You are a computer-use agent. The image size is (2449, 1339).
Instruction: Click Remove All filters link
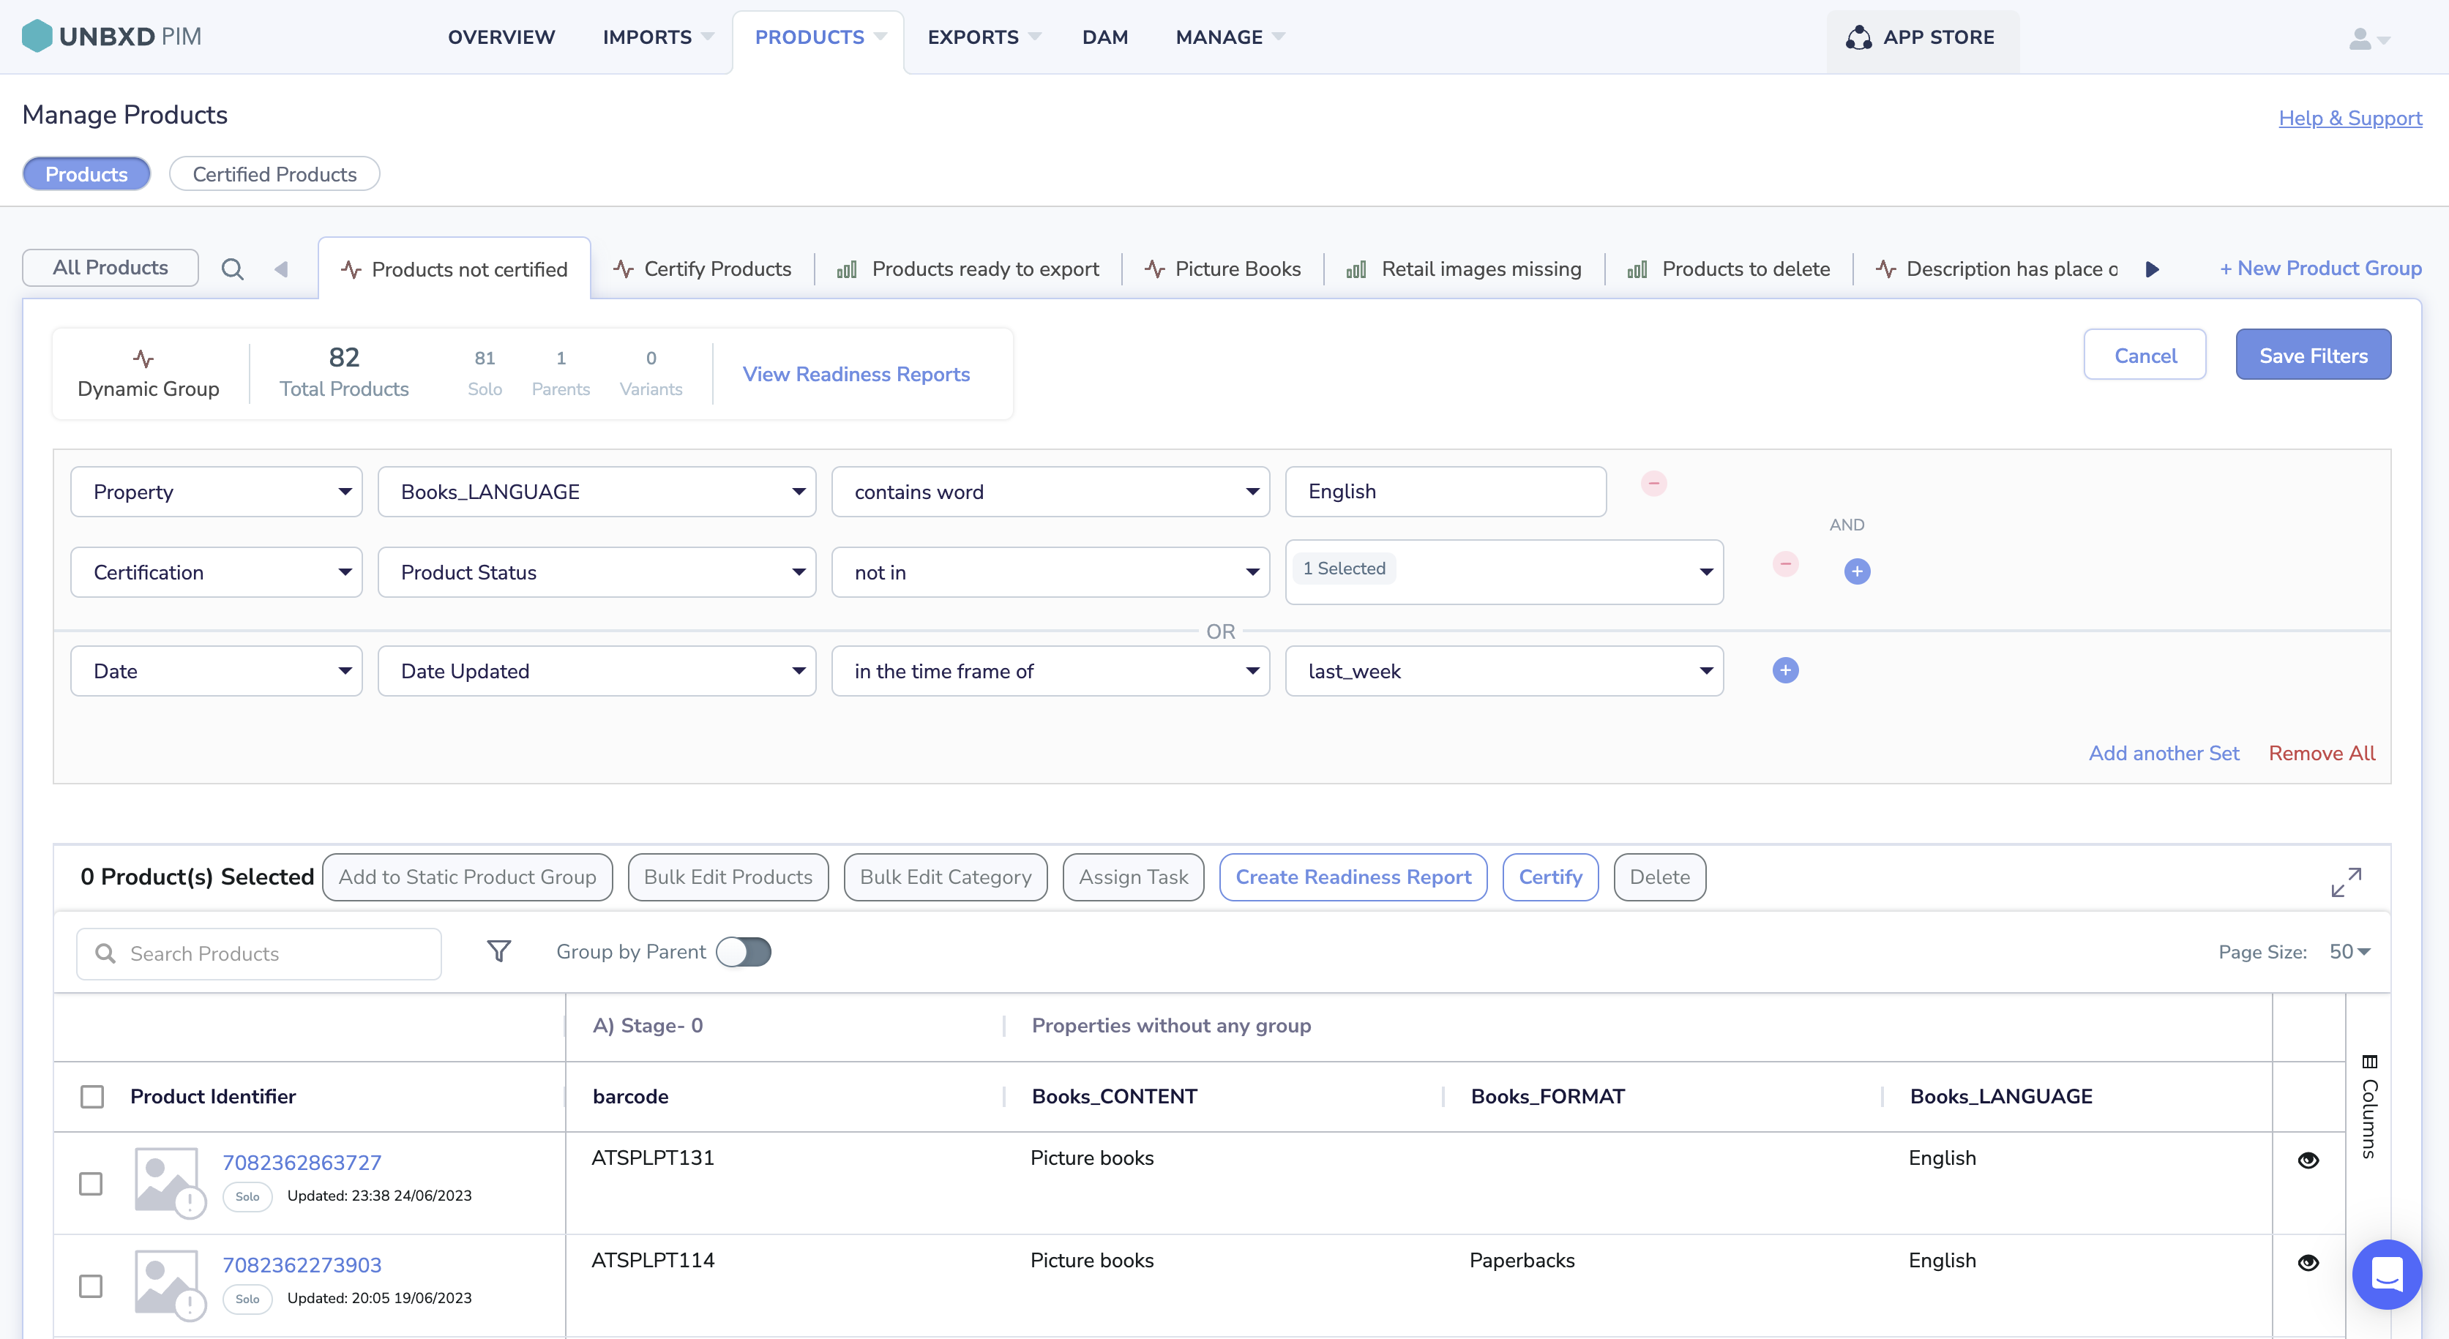(x=2322, y=753)
